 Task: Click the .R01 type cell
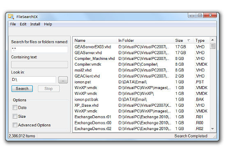pyautogui.click(x=199, y=117)
